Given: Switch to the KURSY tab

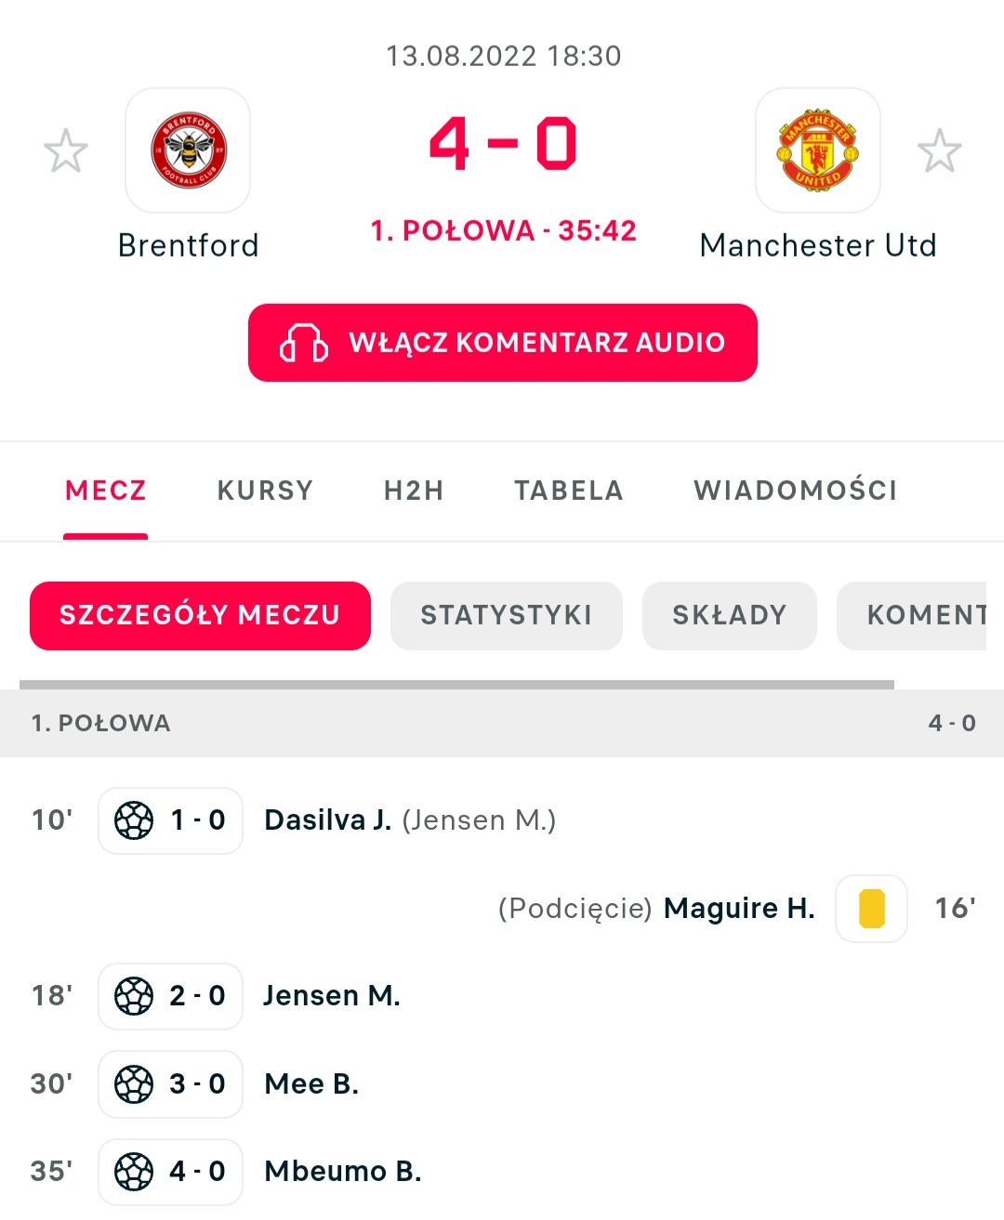Looking at the screenshot, I should (x=266, y=491).
